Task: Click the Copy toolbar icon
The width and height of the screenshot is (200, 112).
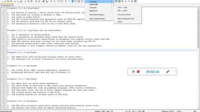Action: (28, 1)
